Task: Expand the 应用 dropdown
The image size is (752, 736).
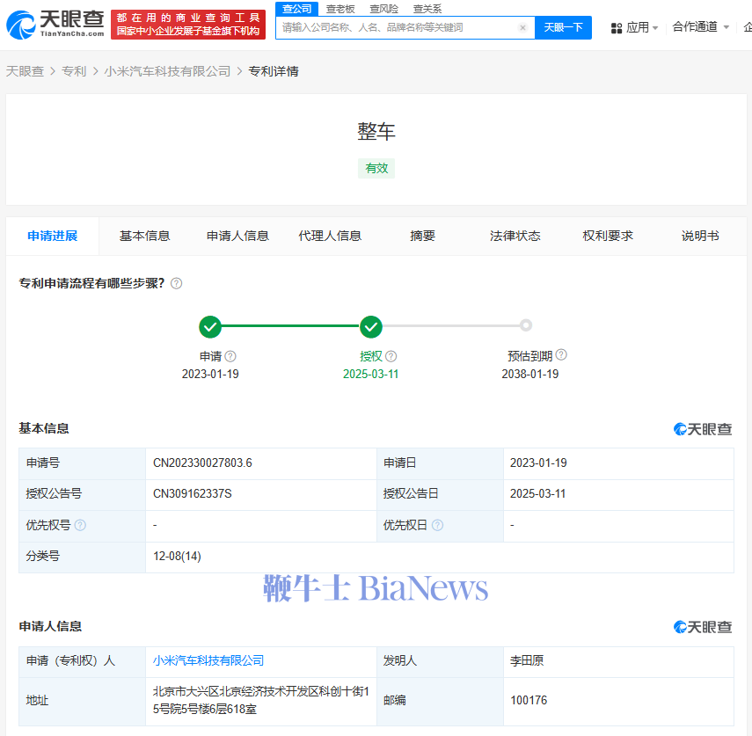Action: [x=642, y=27]
